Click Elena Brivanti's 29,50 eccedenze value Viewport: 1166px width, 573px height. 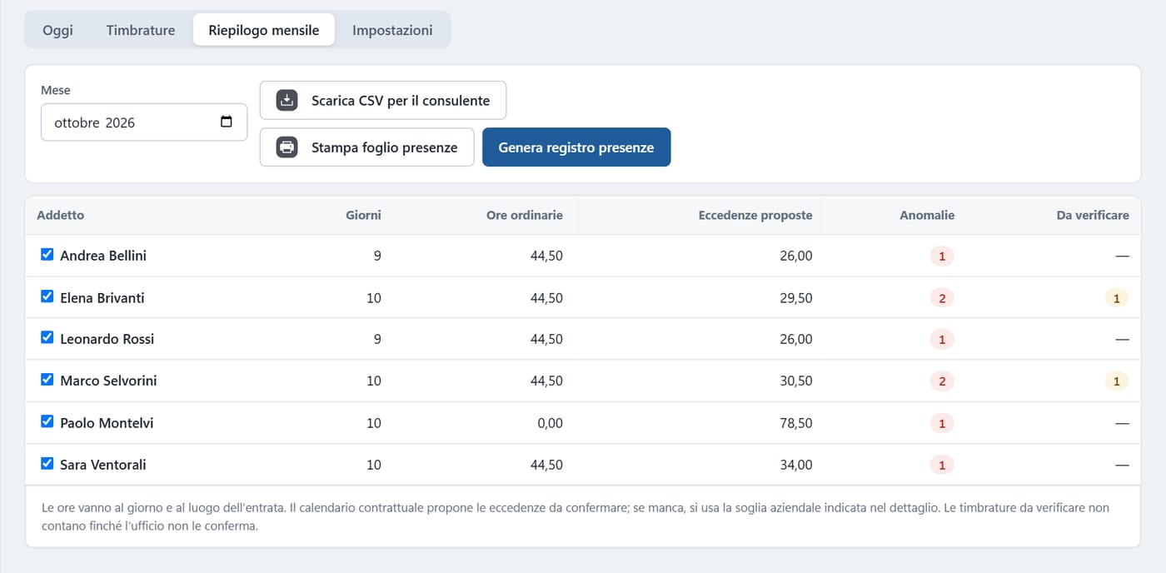pyautogui.click(x=796, y=297)
